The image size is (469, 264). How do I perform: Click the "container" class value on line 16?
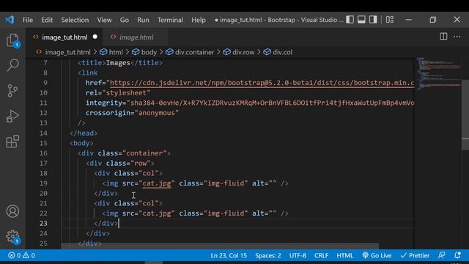tap(145, 153)
